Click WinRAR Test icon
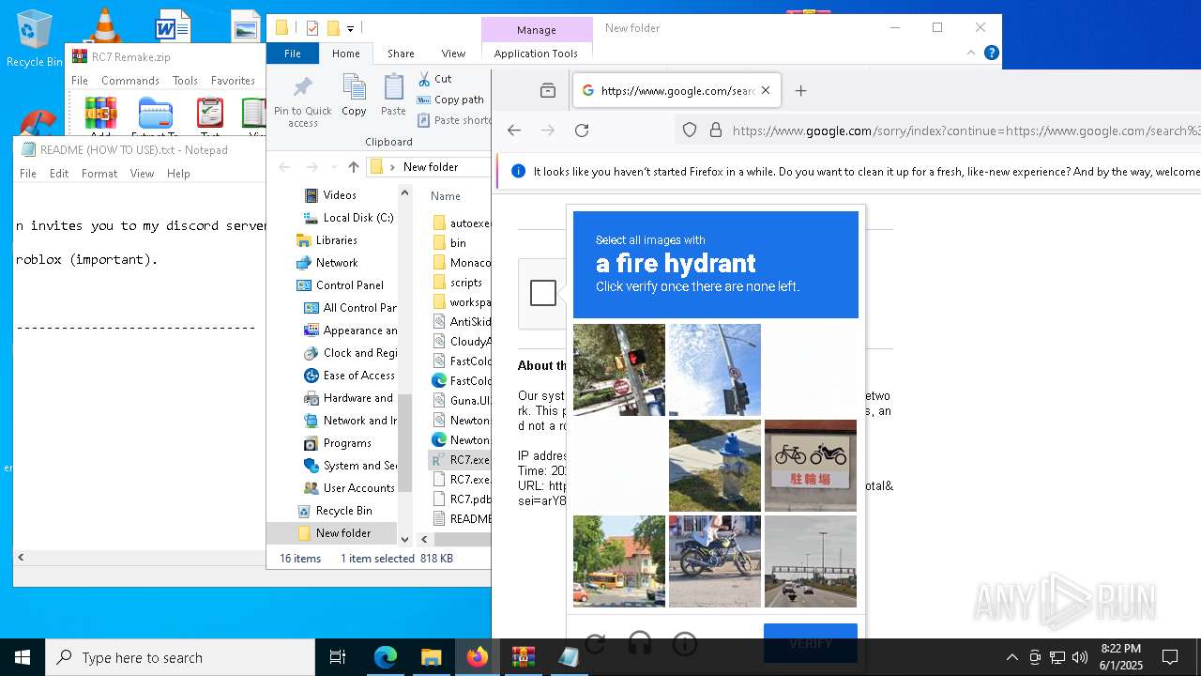The image size is (1201, 676). 210,114
